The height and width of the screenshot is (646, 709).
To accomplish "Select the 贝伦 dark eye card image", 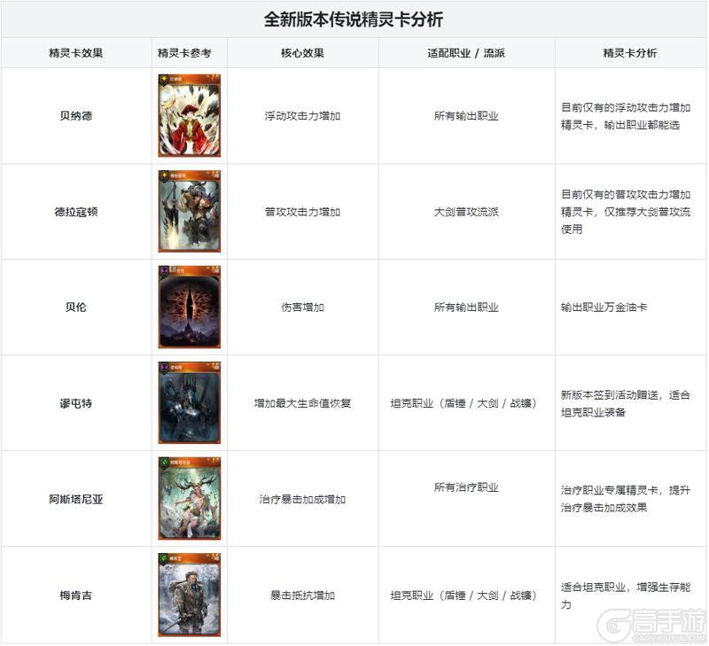I will [189, 307].
